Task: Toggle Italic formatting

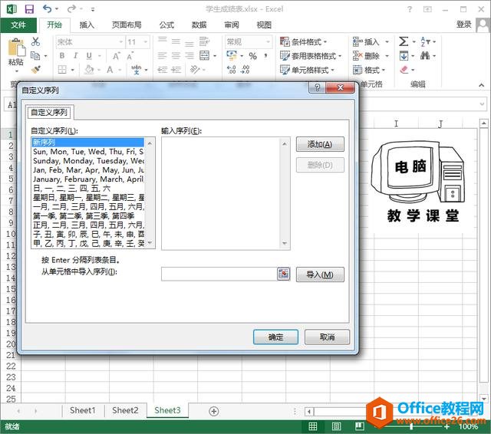Action: point(75,56)
